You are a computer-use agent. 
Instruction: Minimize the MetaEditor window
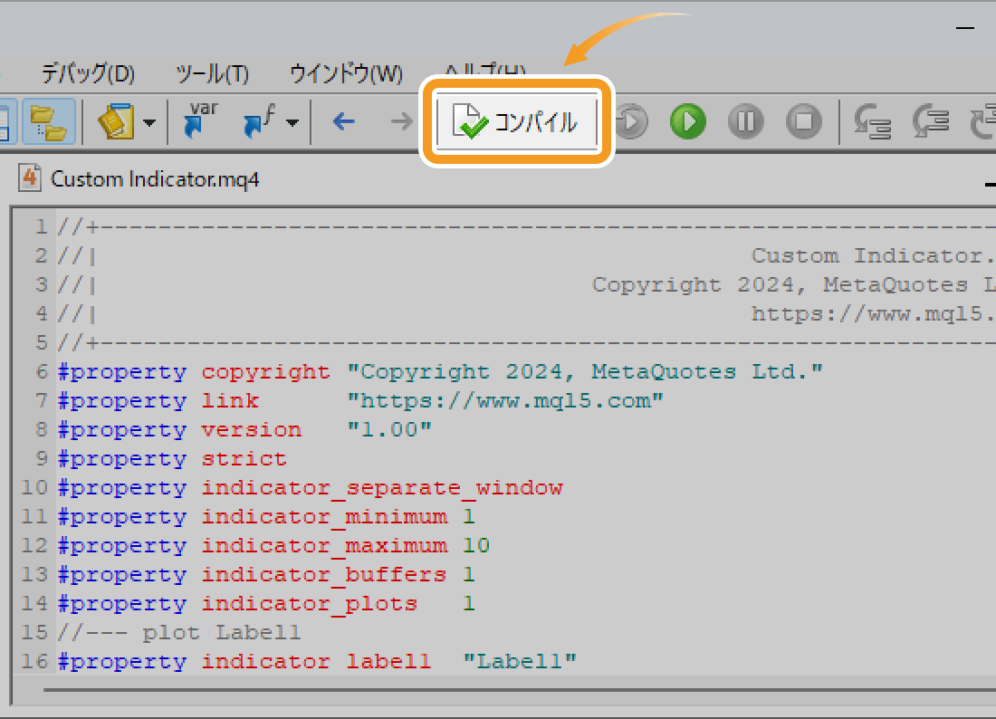(x=965, y=28)
